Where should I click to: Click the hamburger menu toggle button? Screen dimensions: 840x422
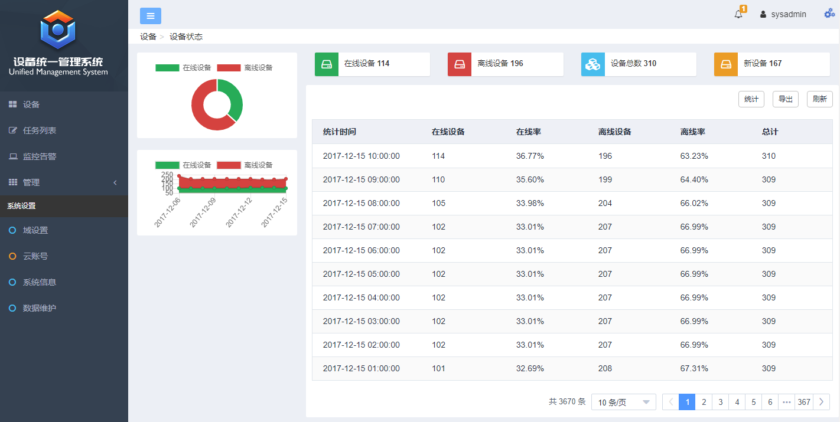[150, 16]
